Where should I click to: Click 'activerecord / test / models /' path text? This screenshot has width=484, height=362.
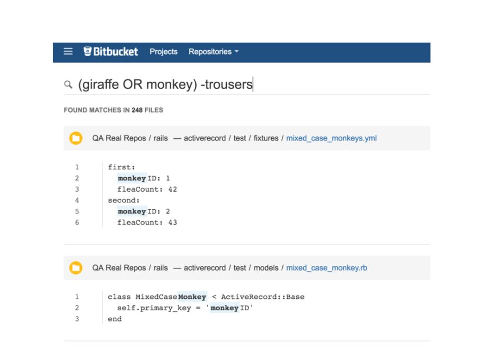tap(233, 268)
